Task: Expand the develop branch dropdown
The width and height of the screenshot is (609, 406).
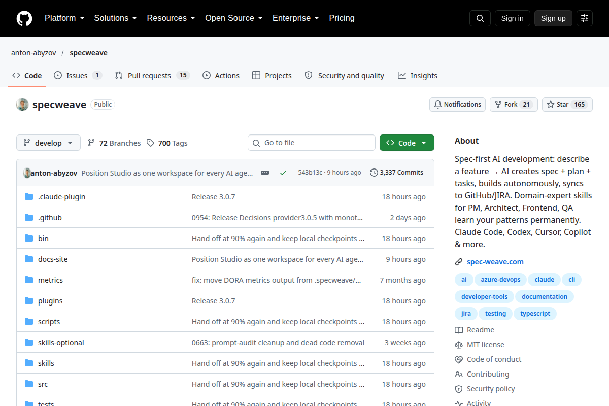Action: (48, 143)
